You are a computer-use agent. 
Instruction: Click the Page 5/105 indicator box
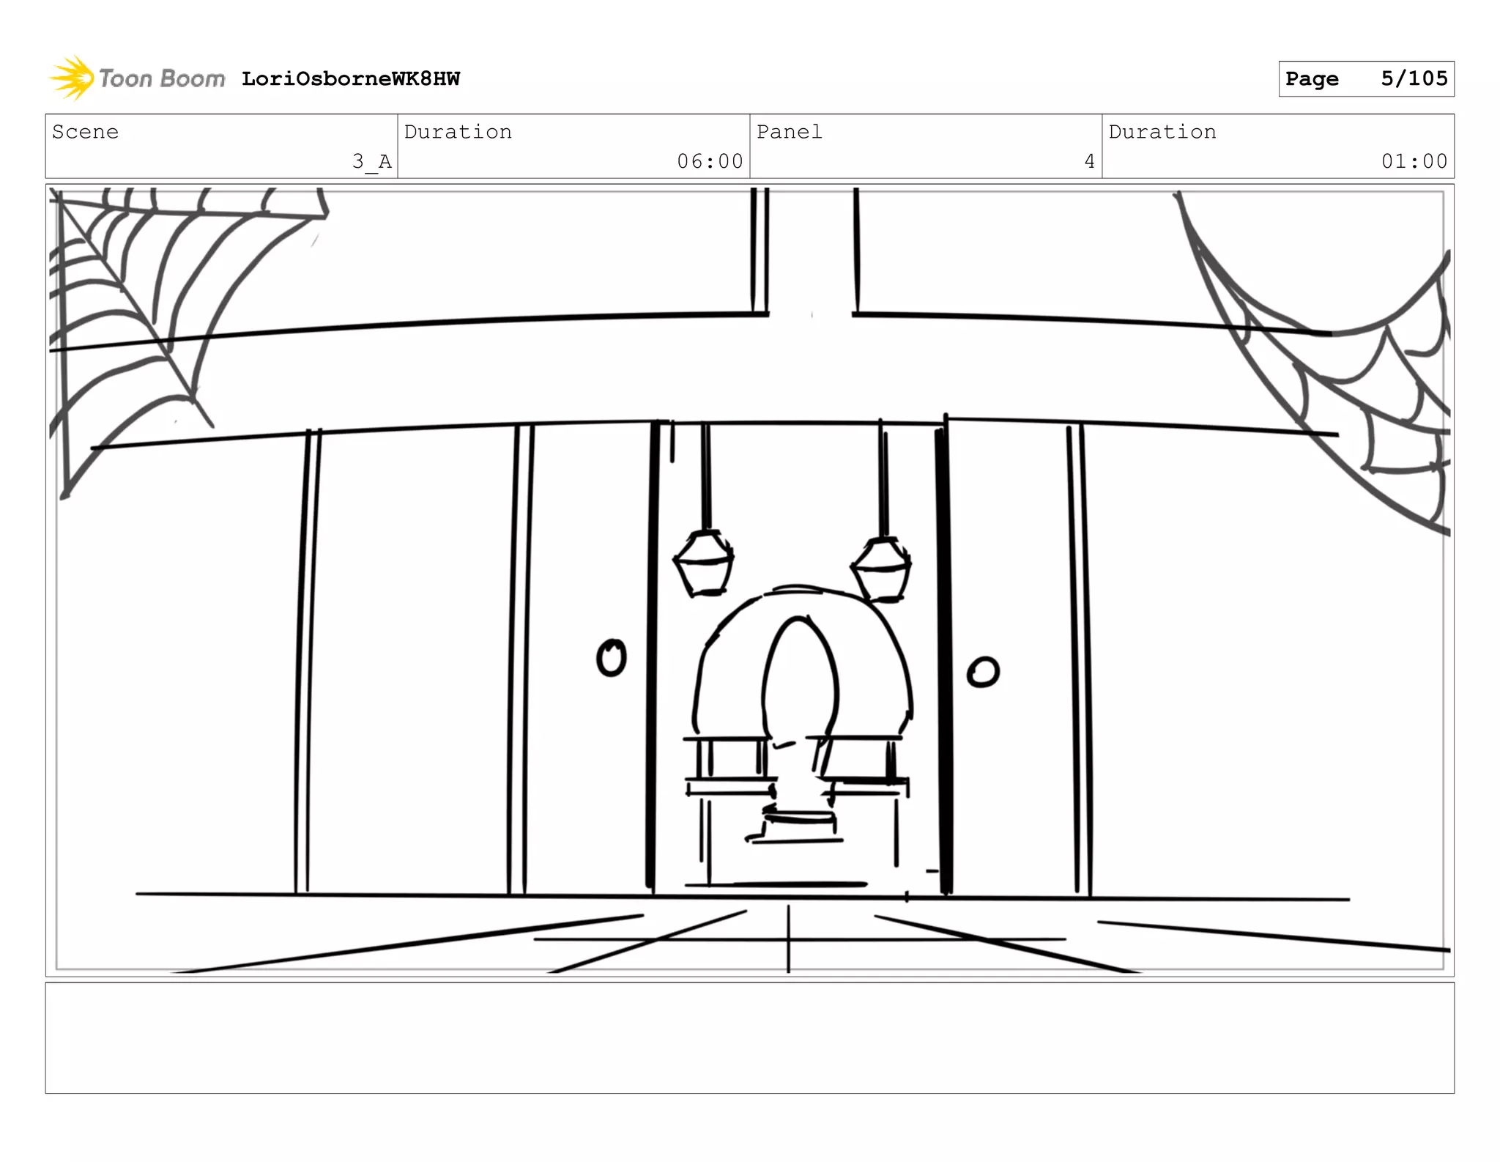(x=1366, y=79)
